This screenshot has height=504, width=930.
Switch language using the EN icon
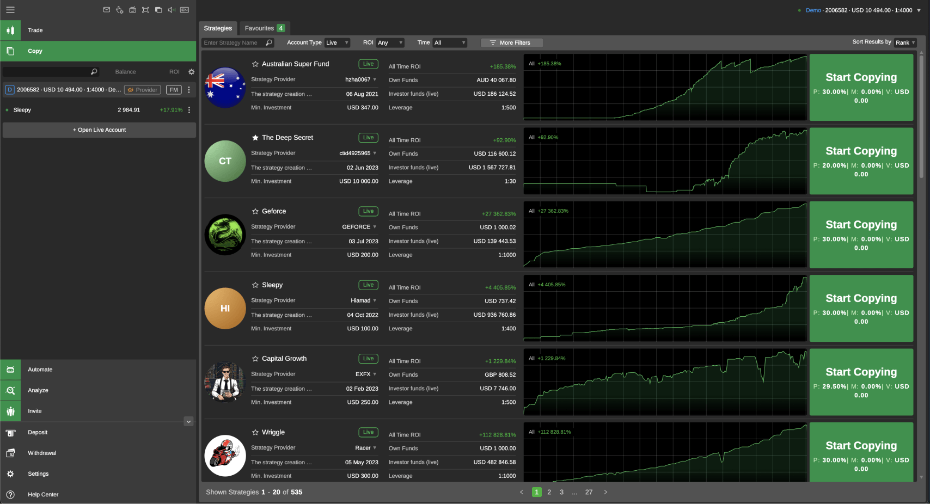click(185, 9)
